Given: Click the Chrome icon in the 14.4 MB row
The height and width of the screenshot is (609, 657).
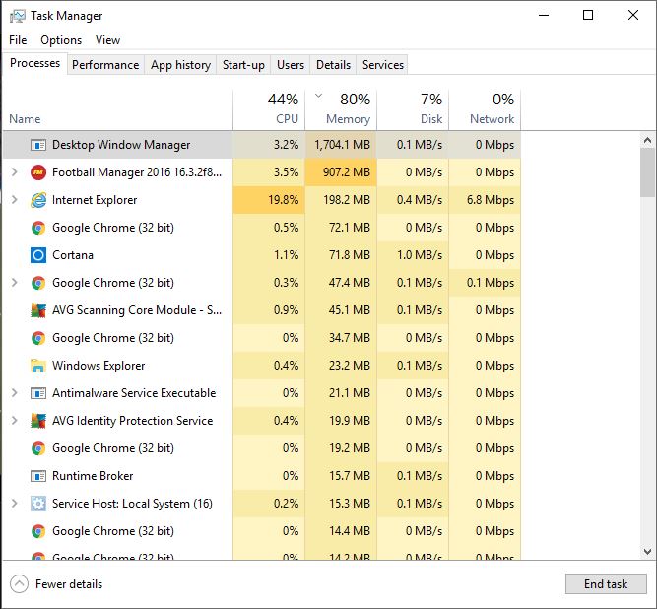Looking at the screenshot, I should click(x=38, y=531).
